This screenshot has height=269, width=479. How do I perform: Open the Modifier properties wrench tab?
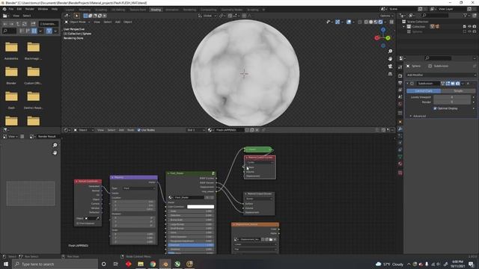click(x=400, y=129)
